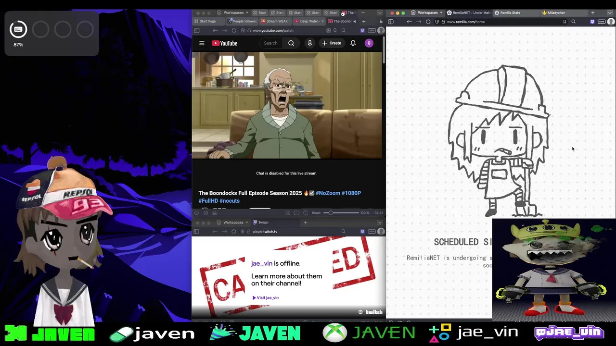Click the #FullHD hashtag link
This screenshot has width=616, height=346.
(208, 201)
